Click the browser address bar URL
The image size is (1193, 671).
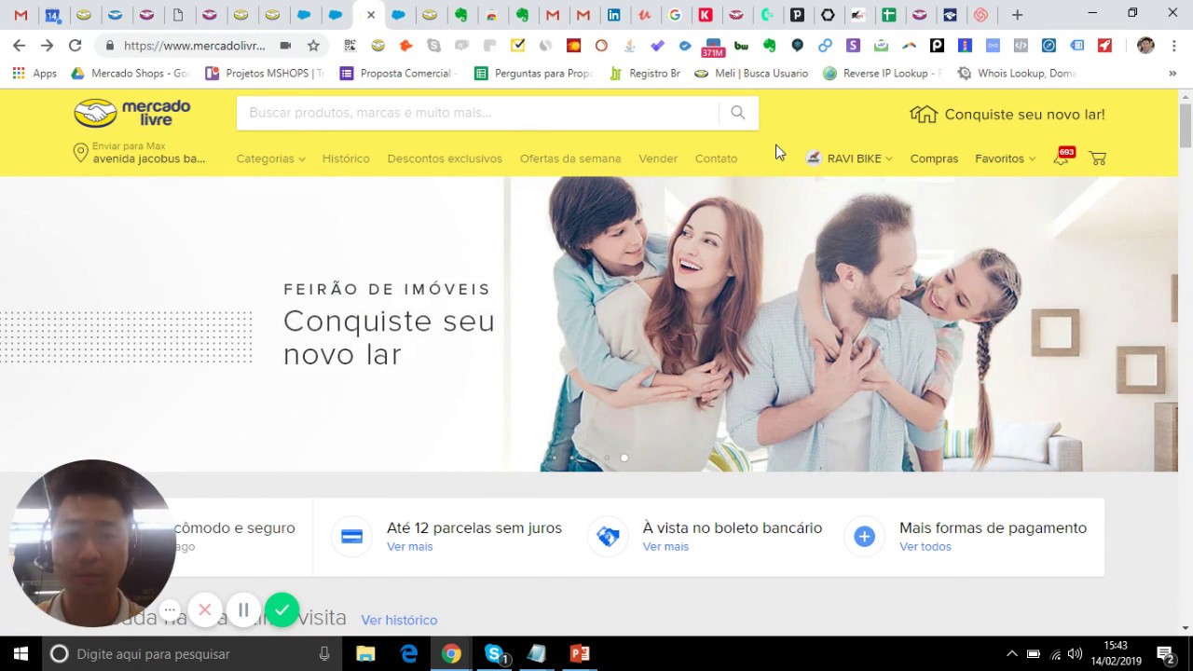click(194, 46)
